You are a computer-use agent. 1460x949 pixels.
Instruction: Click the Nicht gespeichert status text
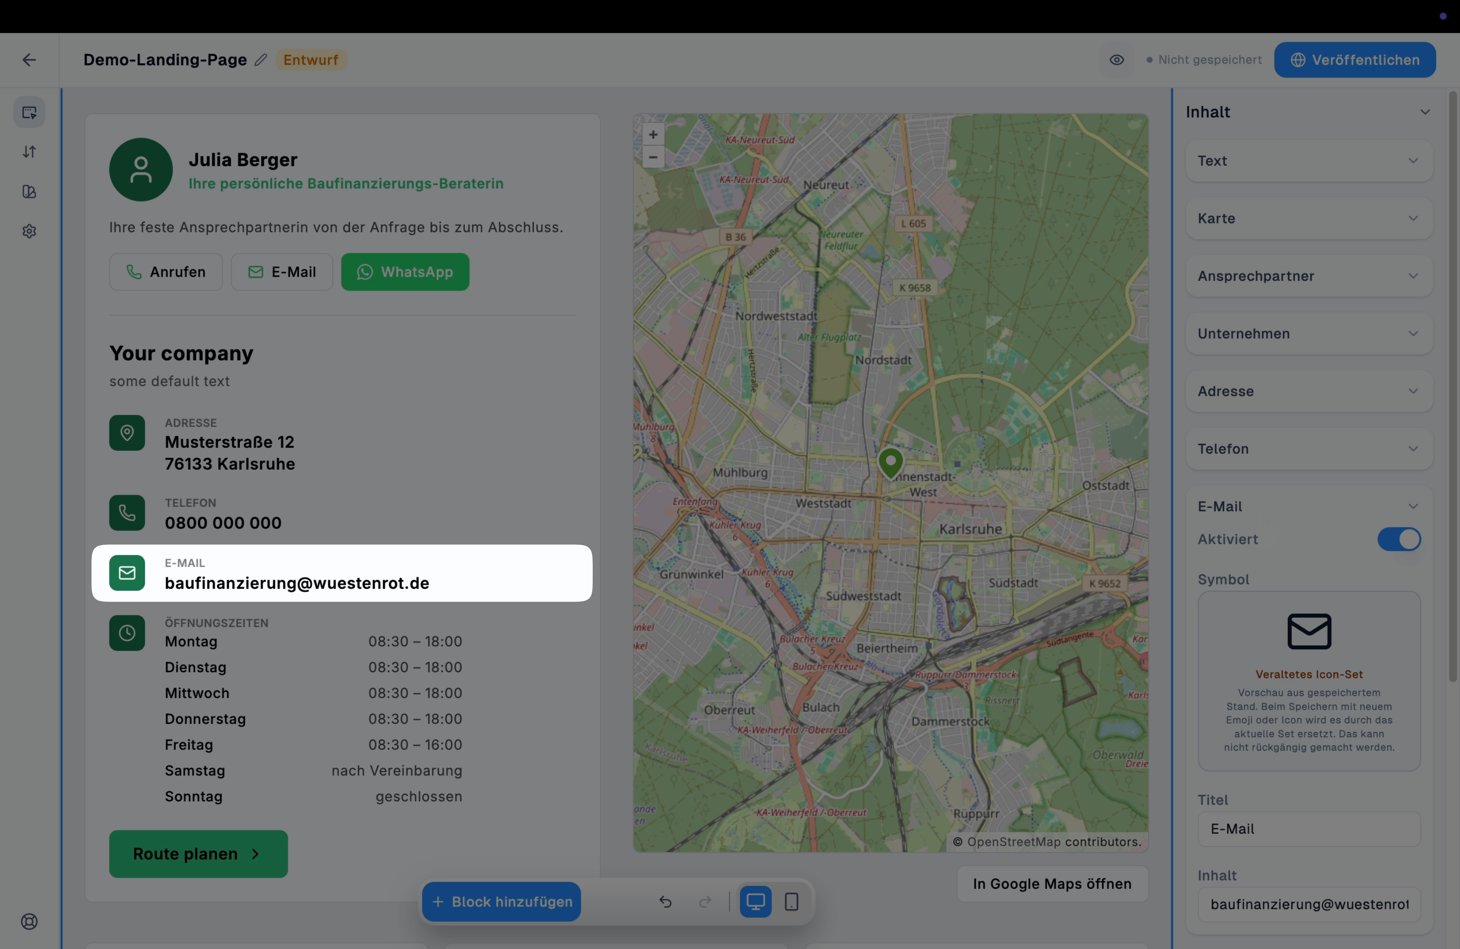point(1210,59)
